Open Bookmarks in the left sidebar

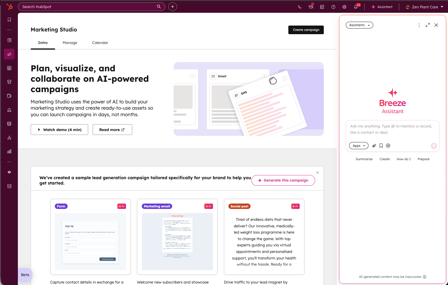(x=9, y=20)
